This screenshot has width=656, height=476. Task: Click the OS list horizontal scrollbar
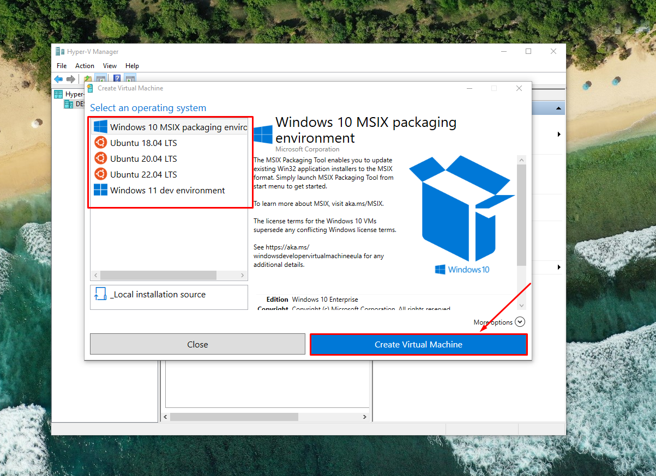point(158,276)
